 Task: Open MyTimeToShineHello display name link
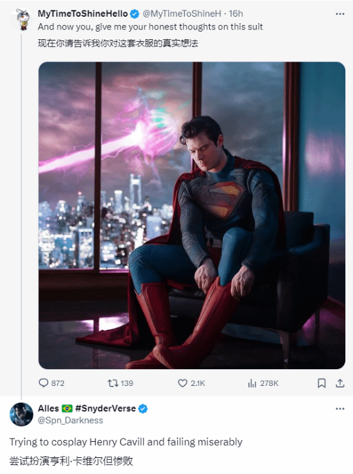pos(83,14)
